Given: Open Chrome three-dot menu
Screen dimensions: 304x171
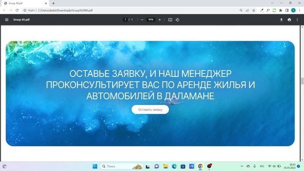Looking at the screenshot, I should [300, 10].
